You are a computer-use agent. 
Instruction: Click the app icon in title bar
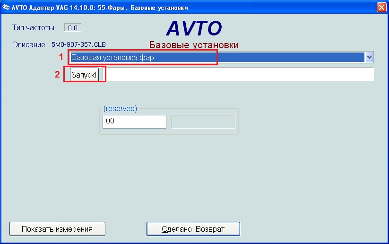click(x=6, y=7)
